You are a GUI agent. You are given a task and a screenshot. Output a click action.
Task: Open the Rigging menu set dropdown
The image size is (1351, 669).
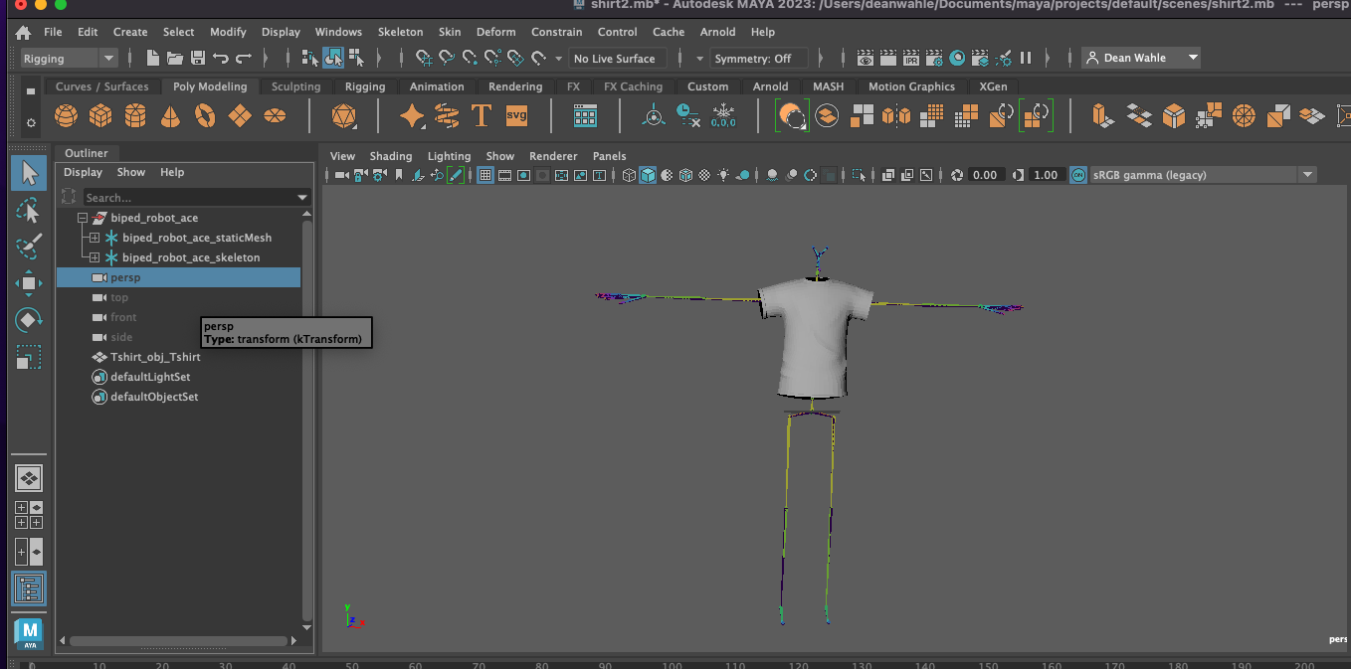click(69, 59)
